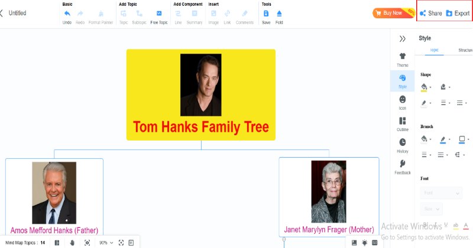The width and height of the screenshot is (473, 248).
Task: Click the center-on-topic focus icon
Action: (x=87, y=243)
